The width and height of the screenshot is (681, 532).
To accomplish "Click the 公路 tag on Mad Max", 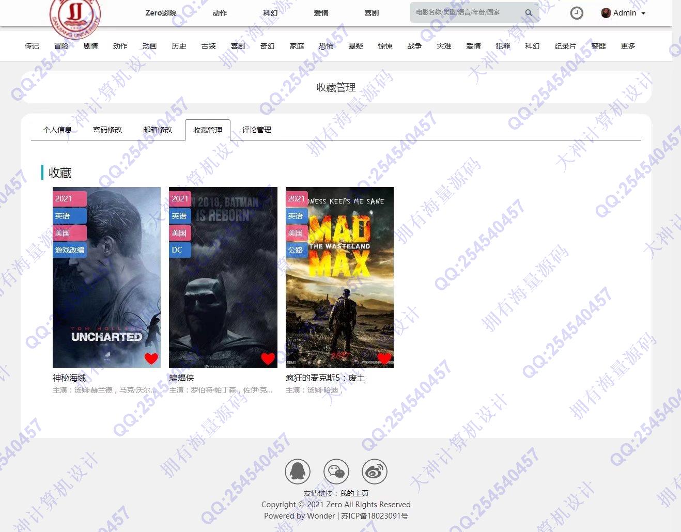I will (296, 250).
